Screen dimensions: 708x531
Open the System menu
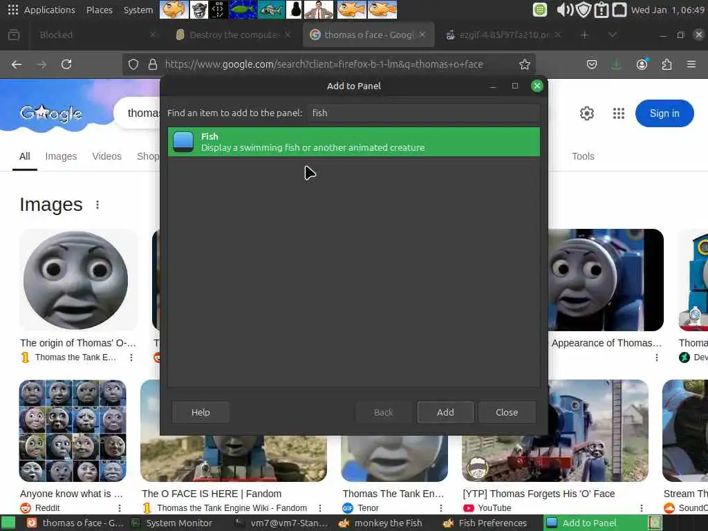click(x=138, y=10)
